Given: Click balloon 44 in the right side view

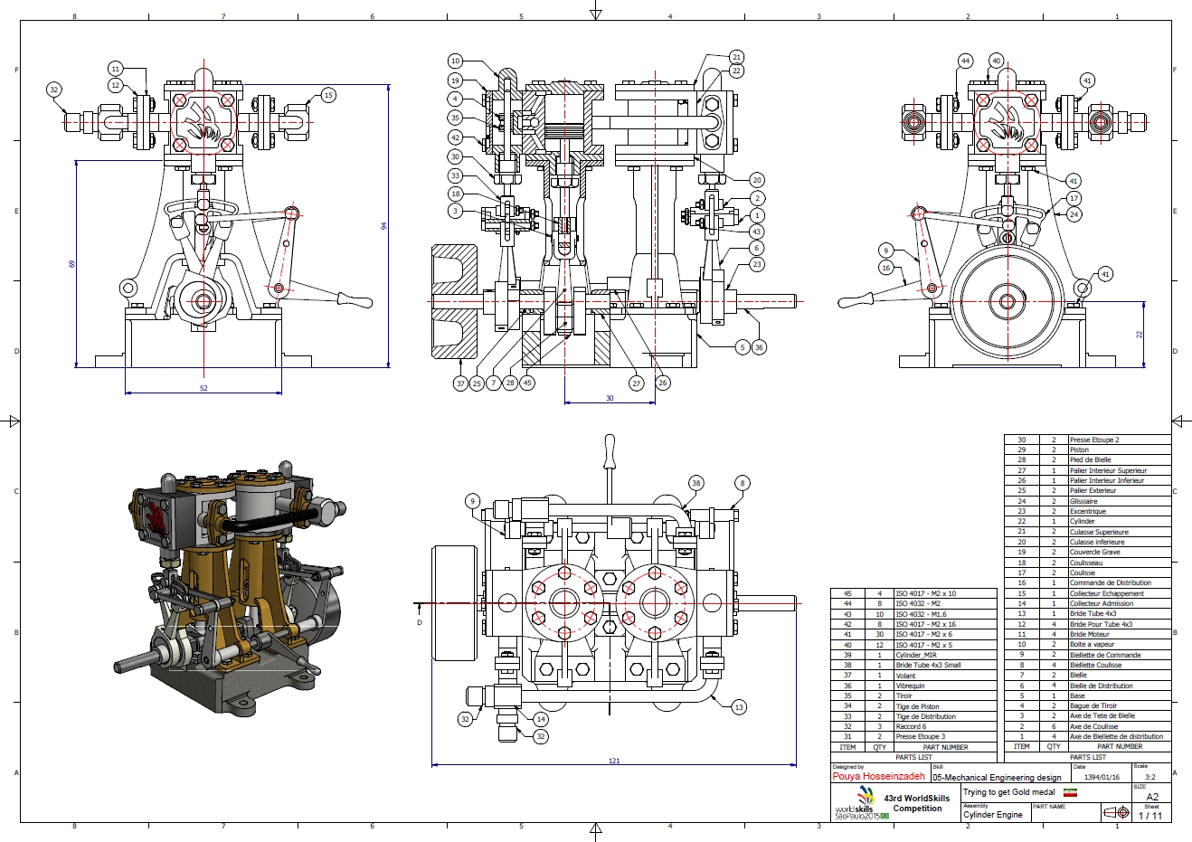Looking at the screenshot, I should point(965,61).
